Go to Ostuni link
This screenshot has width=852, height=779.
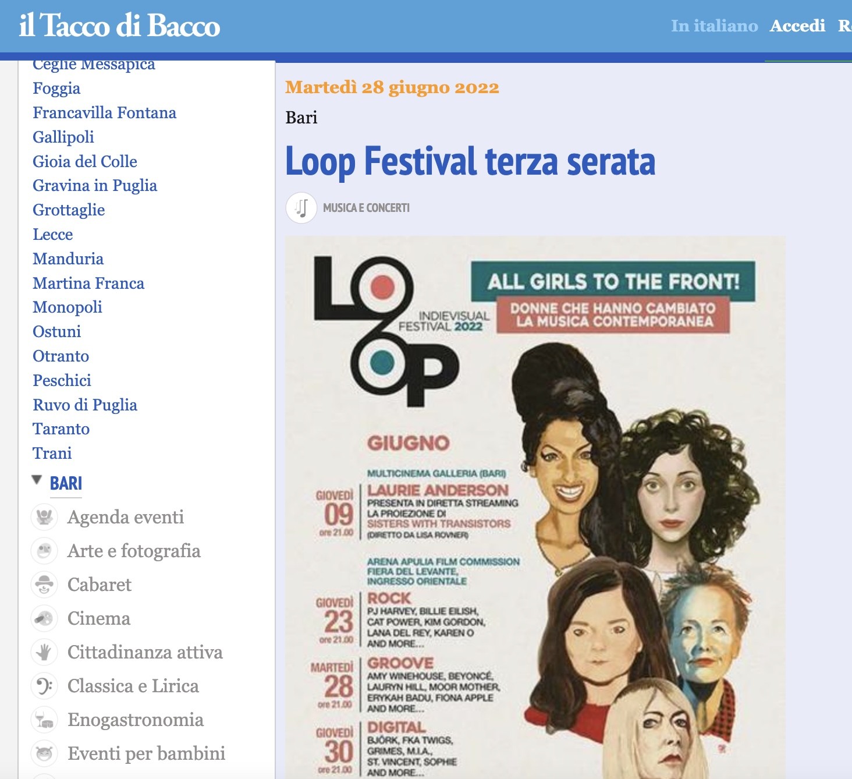(x=56, y=331)
